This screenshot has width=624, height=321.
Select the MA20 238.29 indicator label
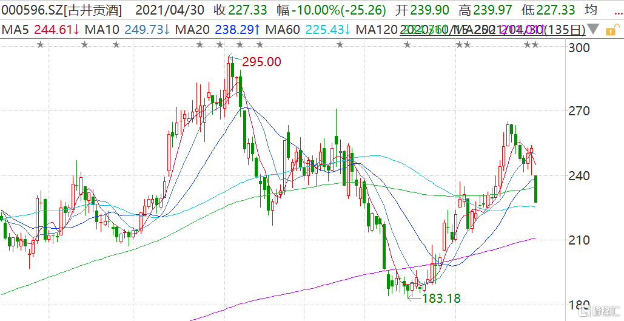217,30
